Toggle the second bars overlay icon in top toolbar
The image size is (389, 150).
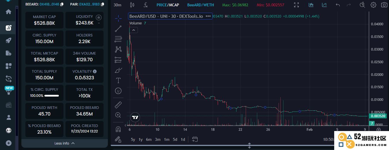point(325,5)
